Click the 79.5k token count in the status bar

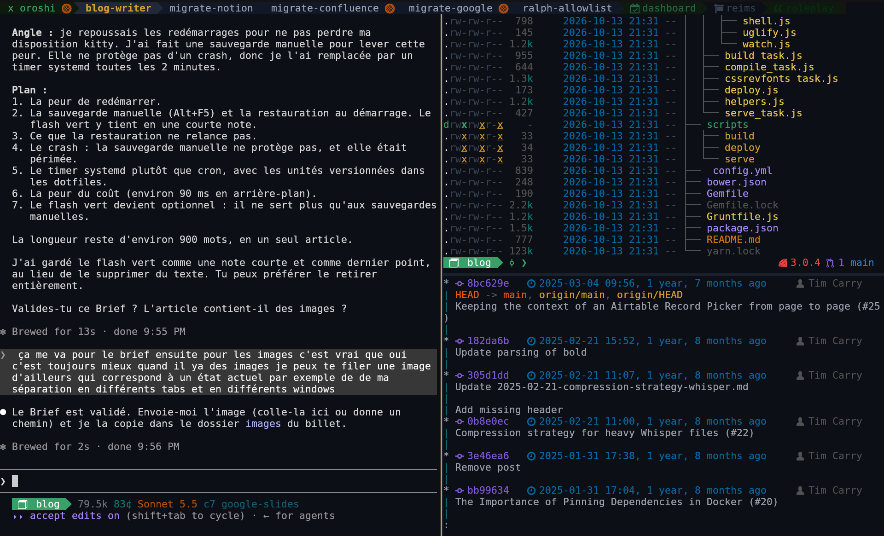[93, 504]
